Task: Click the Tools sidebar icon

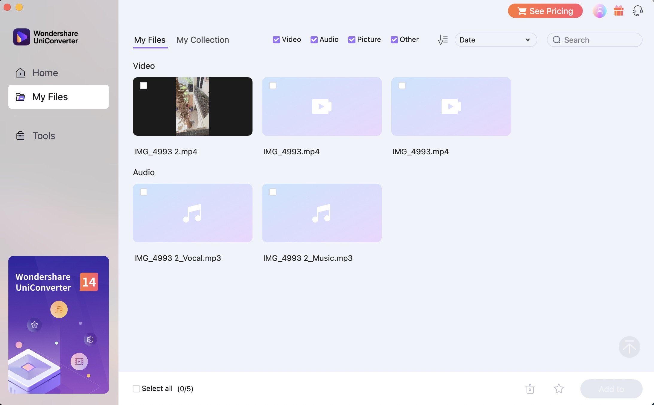Action: click(x=20, y=135)
